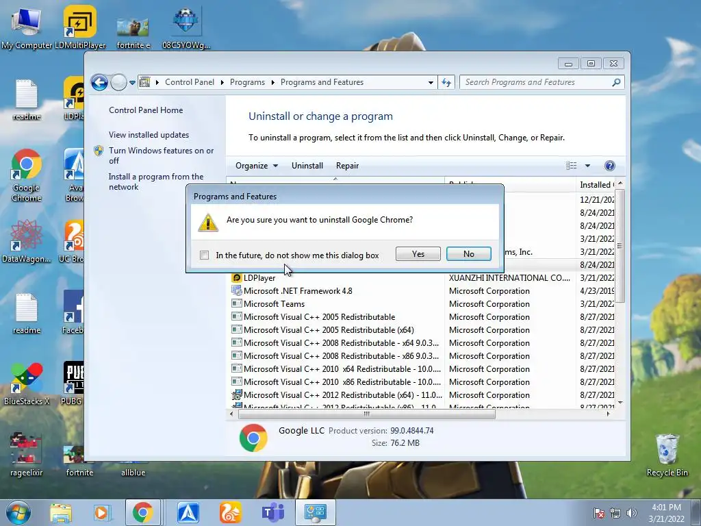The width and height of the screenshot is (701, 526).
Task: Click the vertical scrollbar in program list
Action: point(620,246)
